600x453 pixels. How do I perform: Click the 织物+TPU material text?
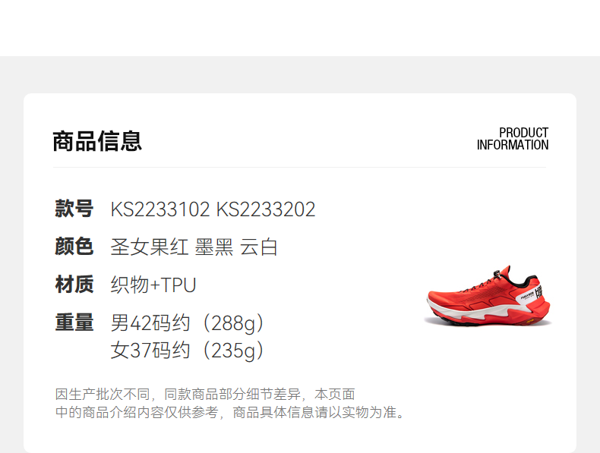(x=153, y=285)
